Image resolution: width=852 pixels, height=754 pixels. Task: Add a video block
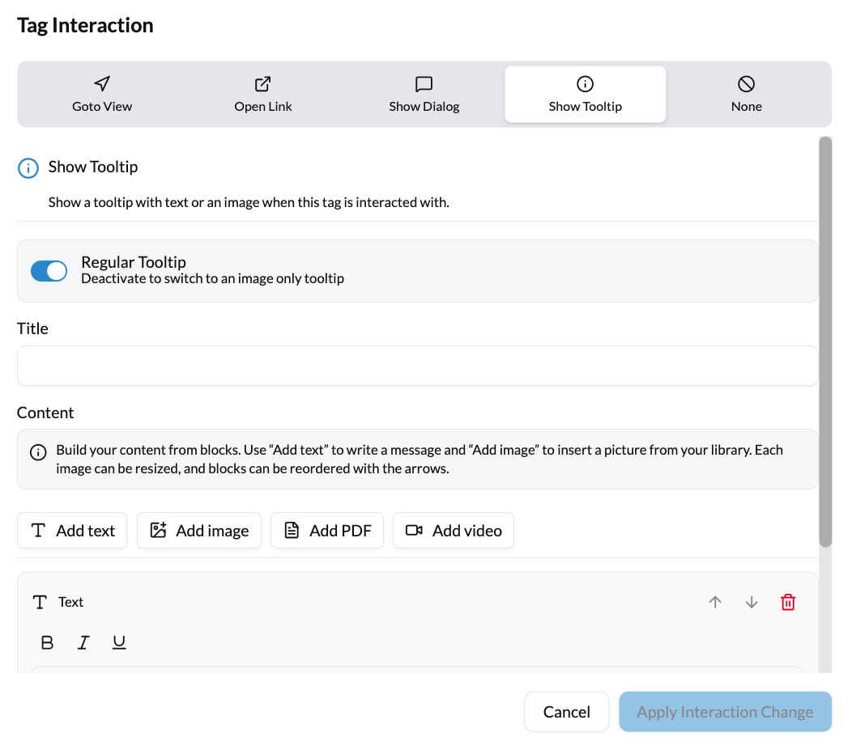tap(454, 531)
